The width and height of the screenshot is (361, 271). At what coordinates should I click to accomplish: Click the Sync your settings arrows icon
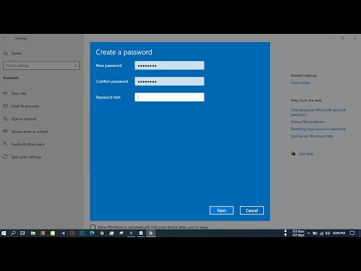coord(5,157)
